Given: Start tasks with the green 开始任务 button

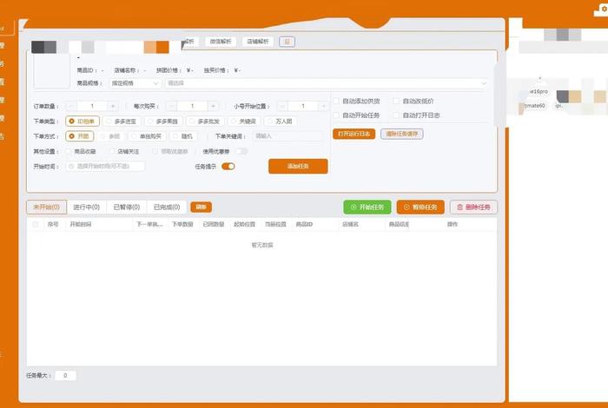Looking at the screenshot, I should pos(367,207).
